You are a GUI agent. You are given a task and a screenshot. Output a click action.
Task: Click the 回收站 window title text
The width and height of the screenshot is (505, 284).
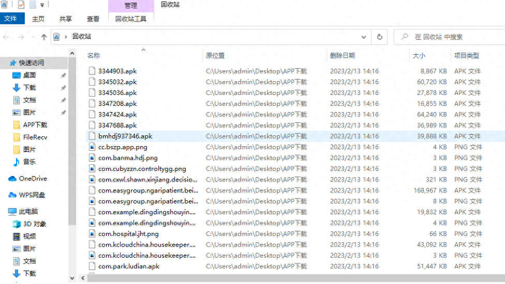tap(170, 5)
